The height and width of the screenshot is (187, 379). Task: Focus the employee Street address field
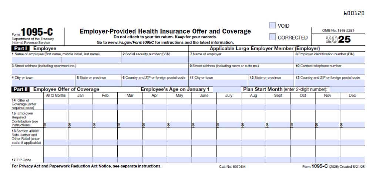(100, 72)
